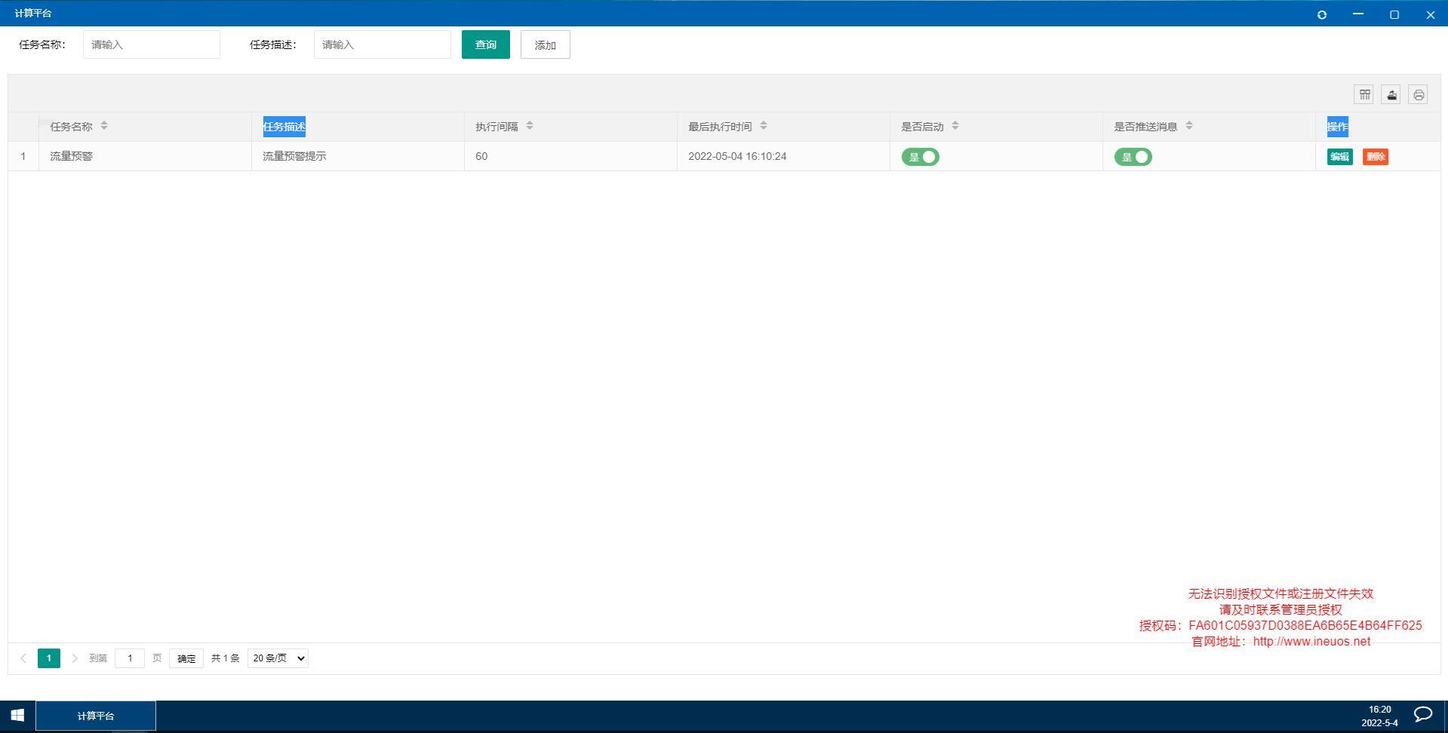This screenshot has height=733, width=1448.
Task: Sort by 任务名称 column arrows
Action: point(104,126)
